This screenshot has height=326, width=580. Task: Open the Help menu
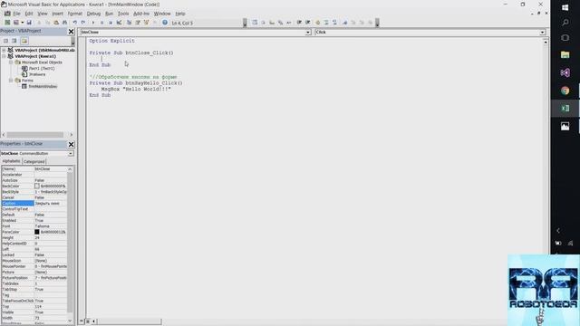pos(180,14)
